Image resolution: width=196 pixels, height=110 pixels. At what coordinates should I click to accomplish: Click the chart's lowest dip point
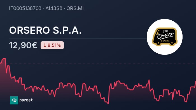[x=108, y=104]
